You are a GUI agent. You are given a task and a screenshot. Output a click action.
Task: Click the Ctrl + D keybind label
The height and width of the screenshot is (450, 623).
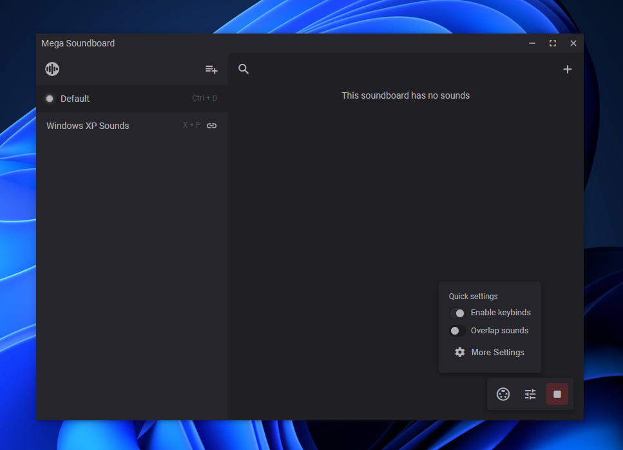(204, 98)
